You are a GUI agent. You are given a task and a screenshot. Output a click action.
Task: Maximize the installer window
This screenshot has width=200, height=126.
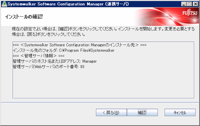[x=189, y=4]
